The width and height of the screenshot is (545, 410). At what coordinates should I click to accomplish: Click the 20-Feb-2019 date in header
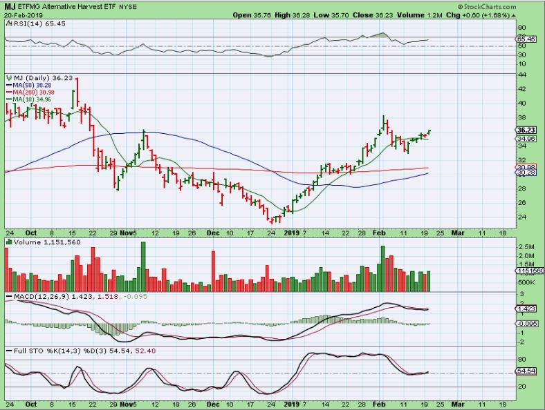point(22,14)
